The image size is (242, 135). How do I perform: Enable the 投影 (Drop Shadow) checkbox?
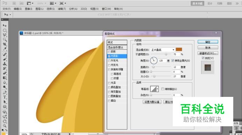109,52
